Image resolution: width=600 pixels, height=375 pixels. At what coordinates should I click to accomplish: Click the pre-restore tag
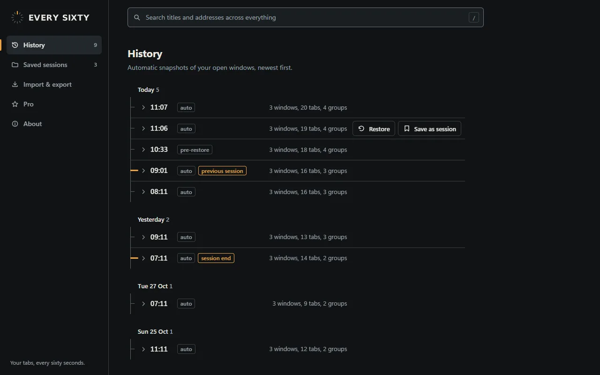[x=195, y=150]
